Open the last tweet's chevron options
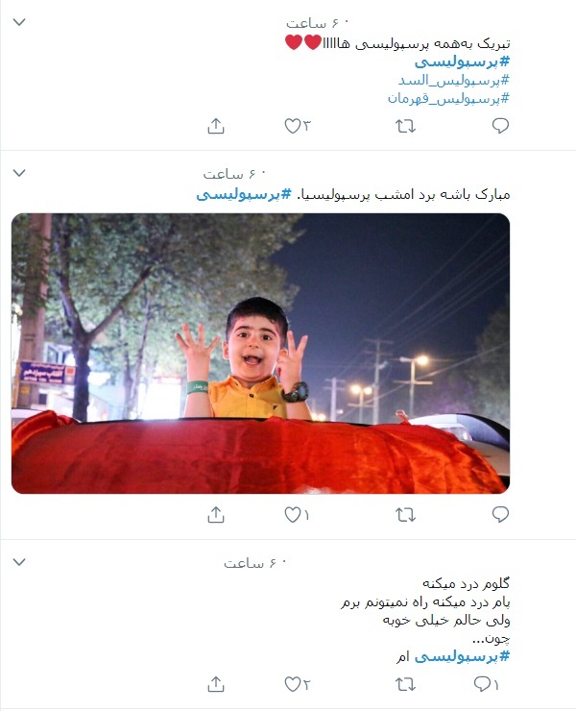 (x=19, y=562)
